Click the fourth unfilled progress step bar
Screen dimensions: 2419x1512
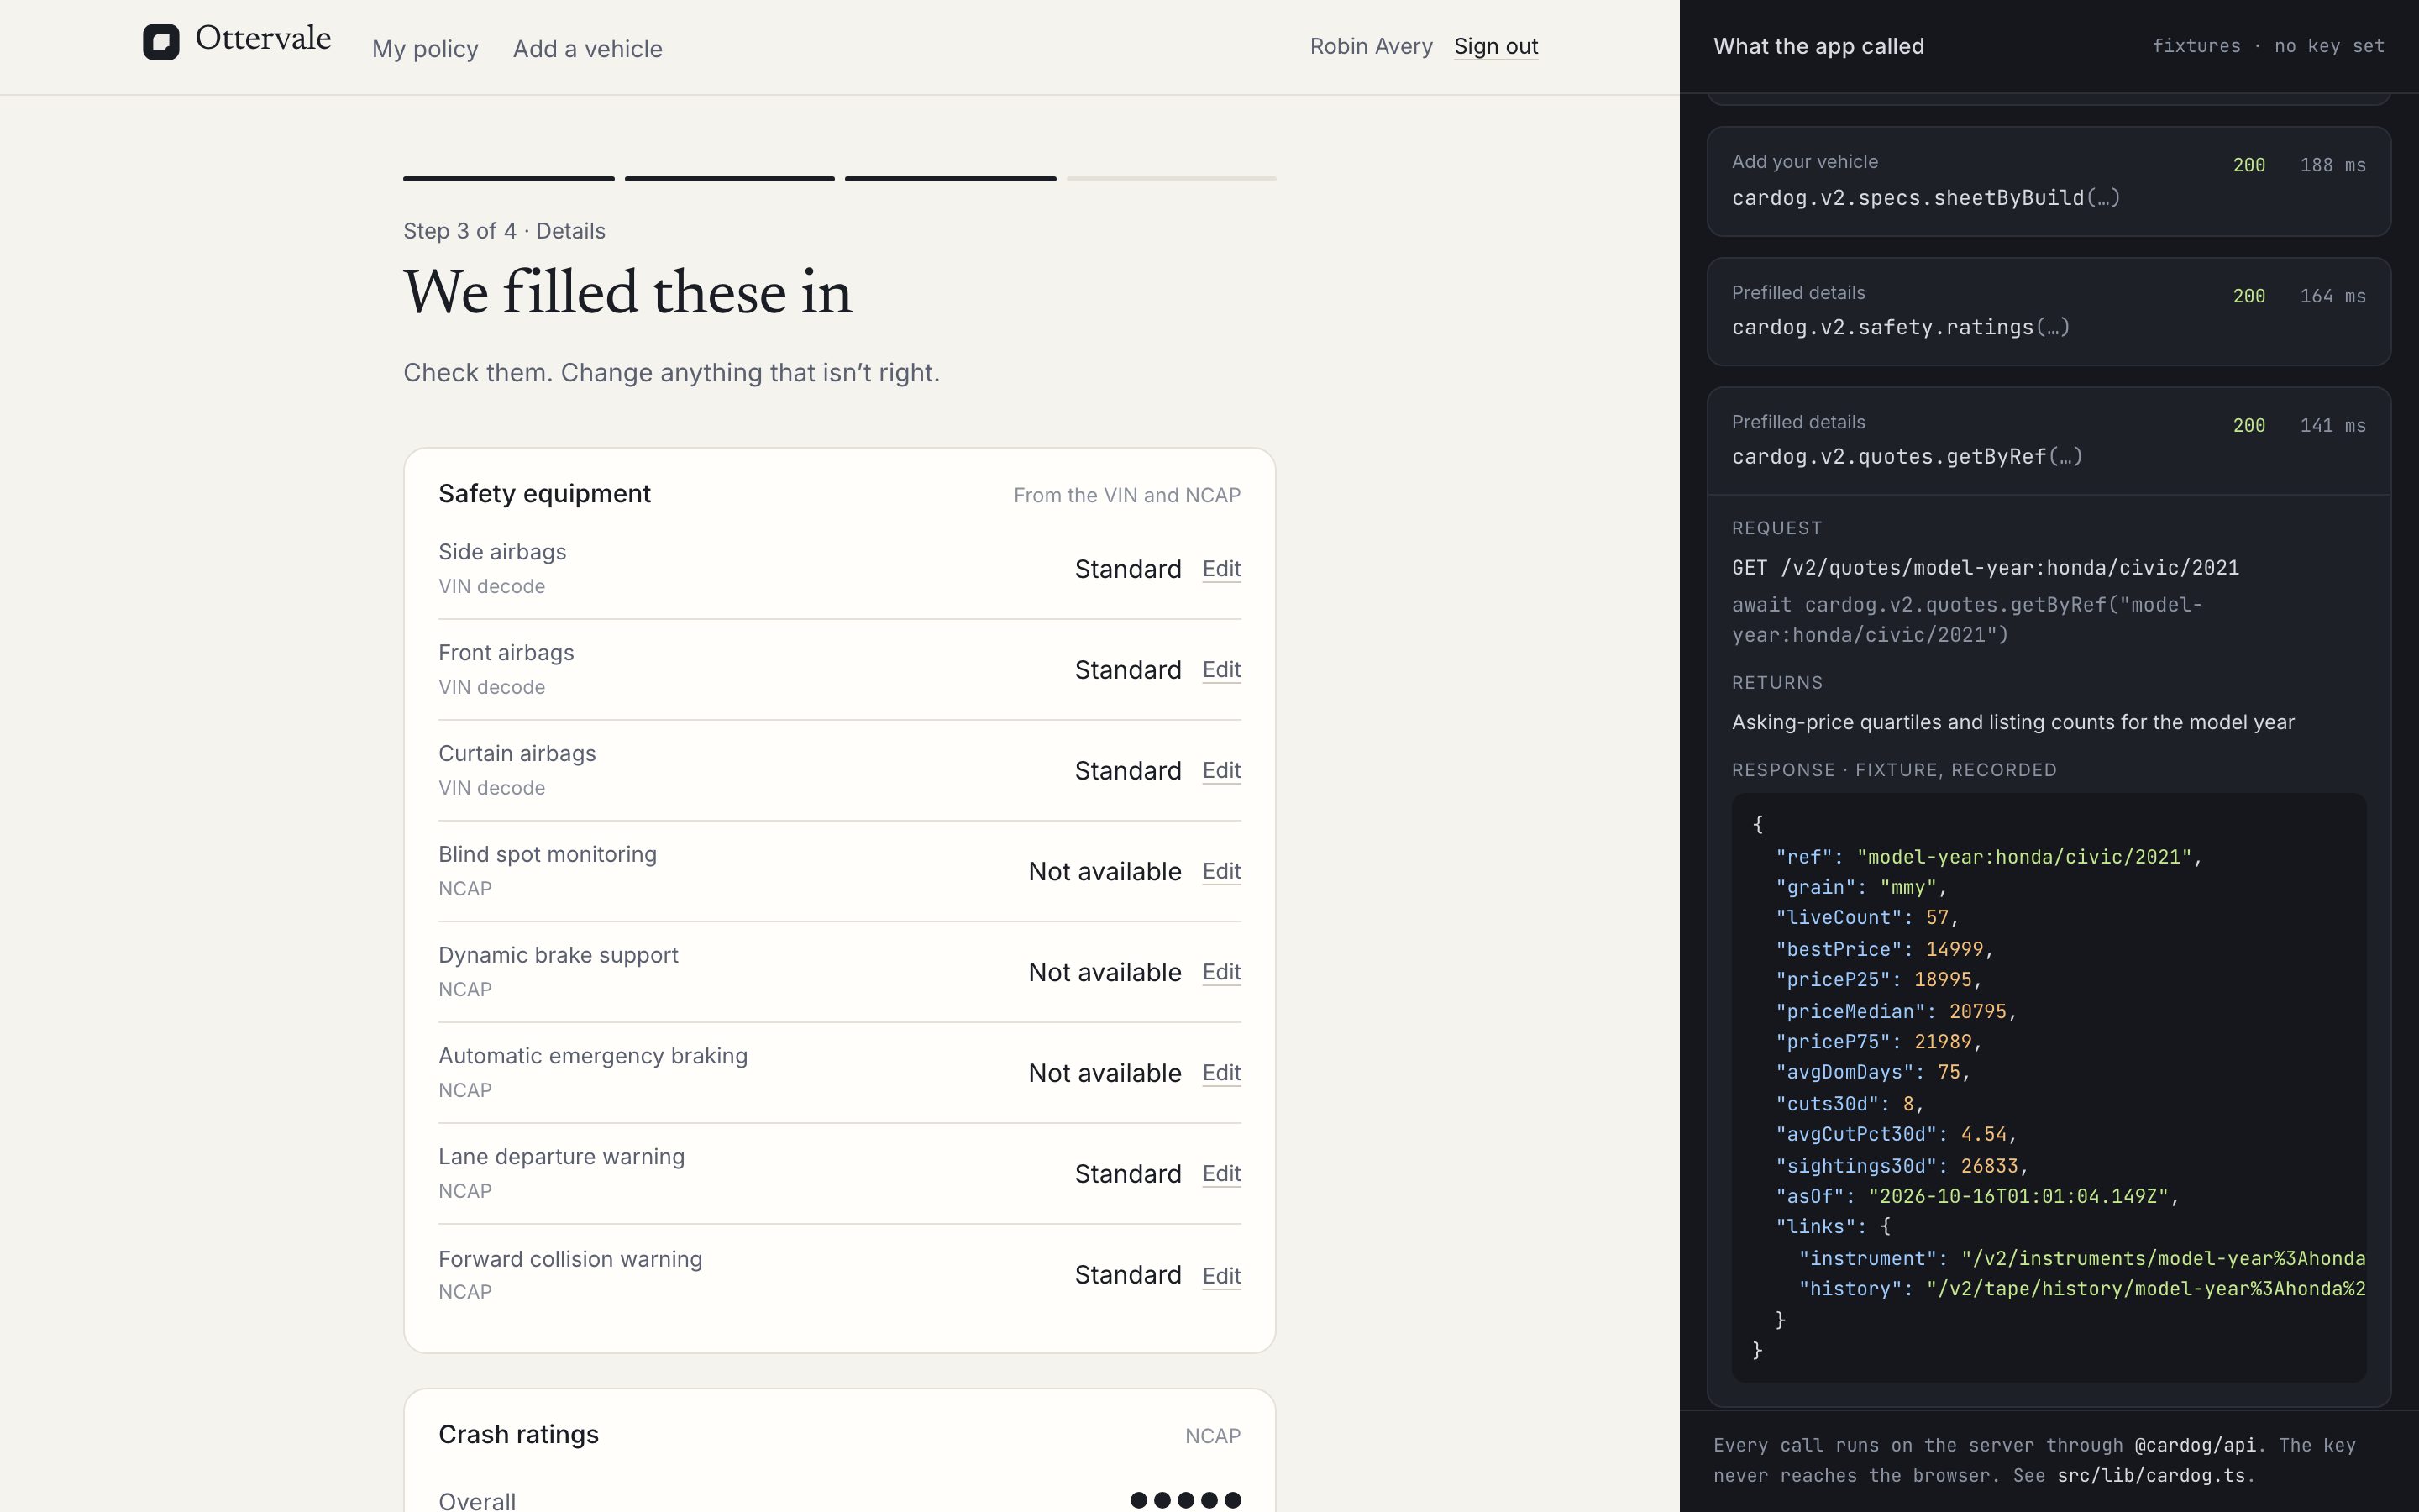click(x=1171, y=179)
